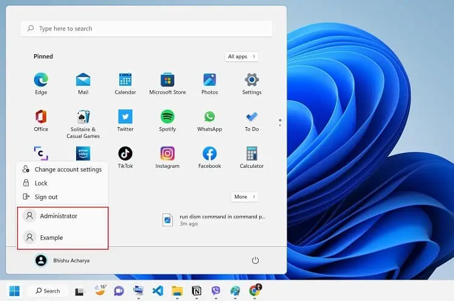Click the power button in Start menu

(x=255, y=260)
